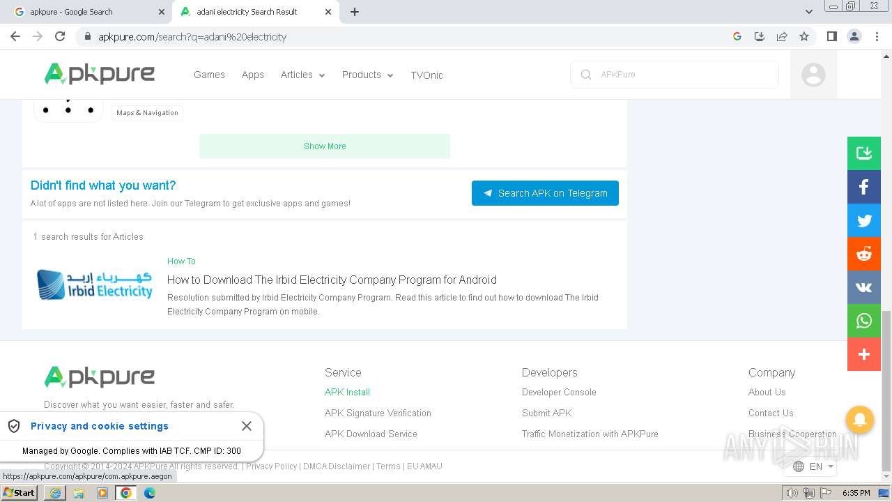Open Irbid Electricity article title link
The height and width of the screenshot is (502, 892).
coord(332,280)
